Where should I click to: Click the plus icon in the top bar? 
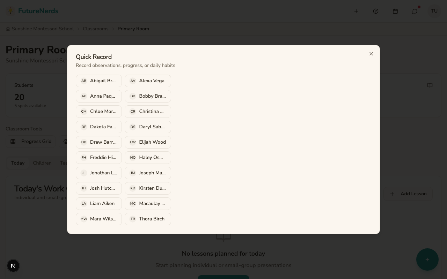[x=356, y=11]
